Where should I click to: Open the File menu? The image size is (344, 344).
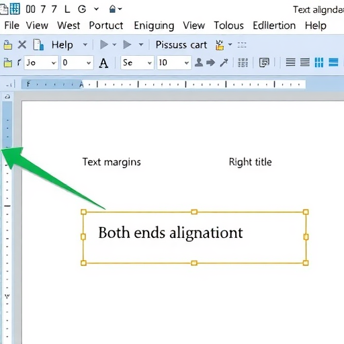(x=11, y=26)
